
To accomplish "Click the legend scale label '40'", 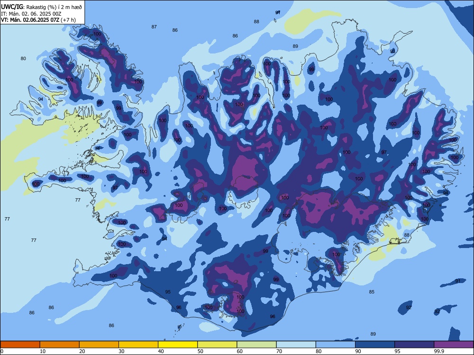I will pyautogui.click(x=161, y=351).
